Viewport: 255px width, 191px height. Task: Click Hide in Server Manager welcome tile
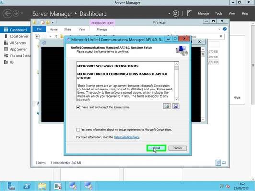pyautogui.click(x=237, y=98)
